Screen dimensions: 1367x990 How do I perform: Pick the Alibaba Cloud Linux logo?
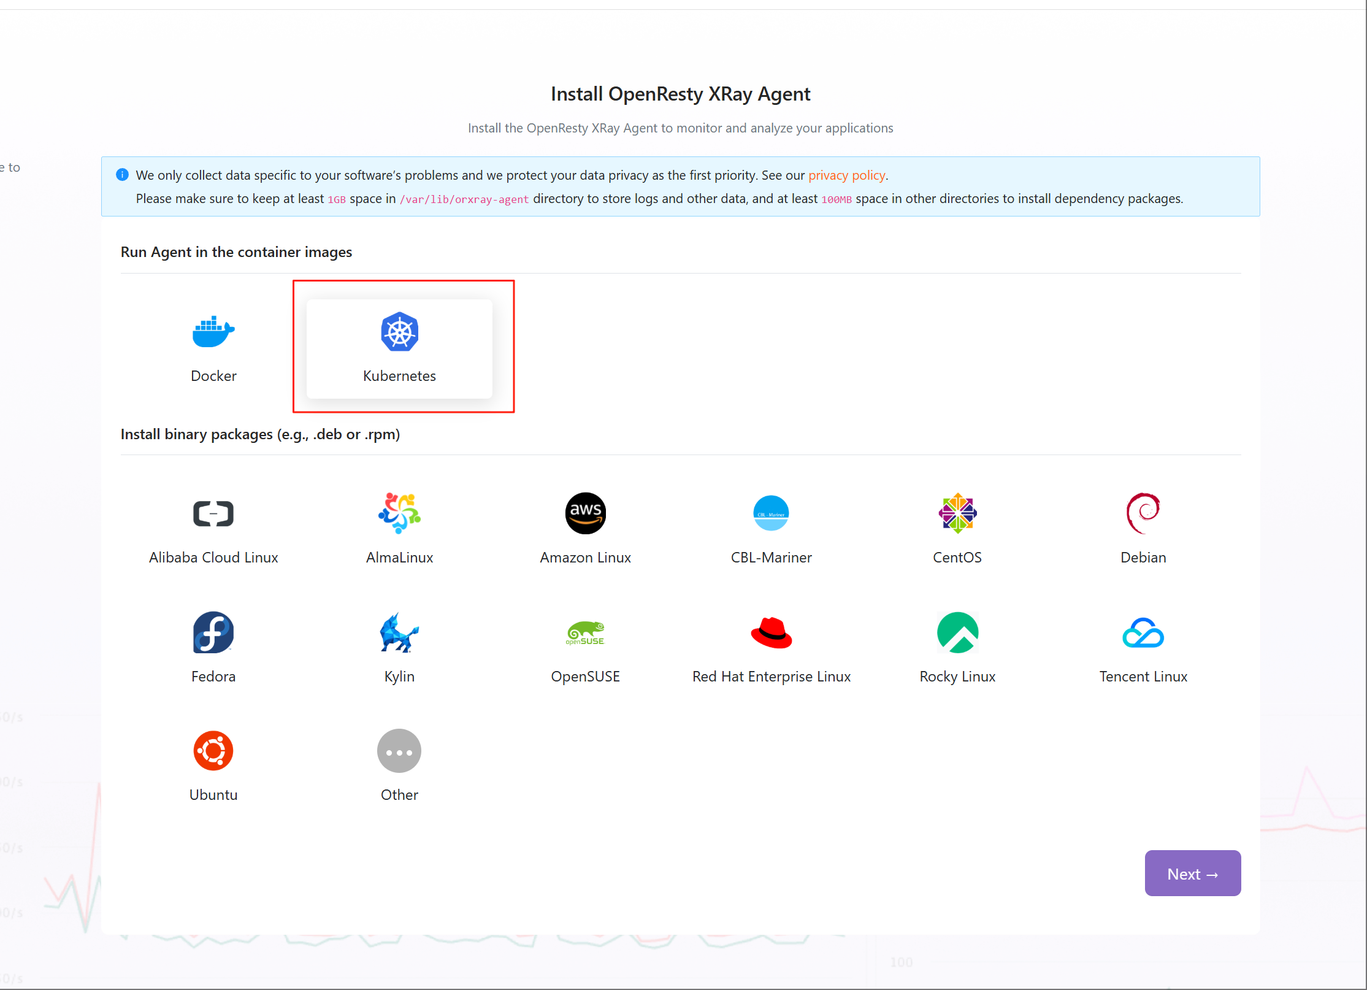tap(213, 513)
